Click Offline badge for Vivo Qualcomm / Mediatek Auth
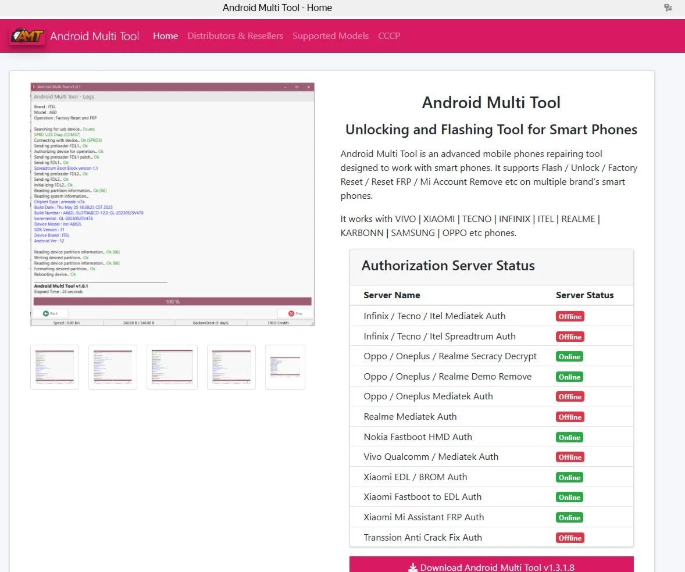This screenshot has height=572, width=685. 570,457
